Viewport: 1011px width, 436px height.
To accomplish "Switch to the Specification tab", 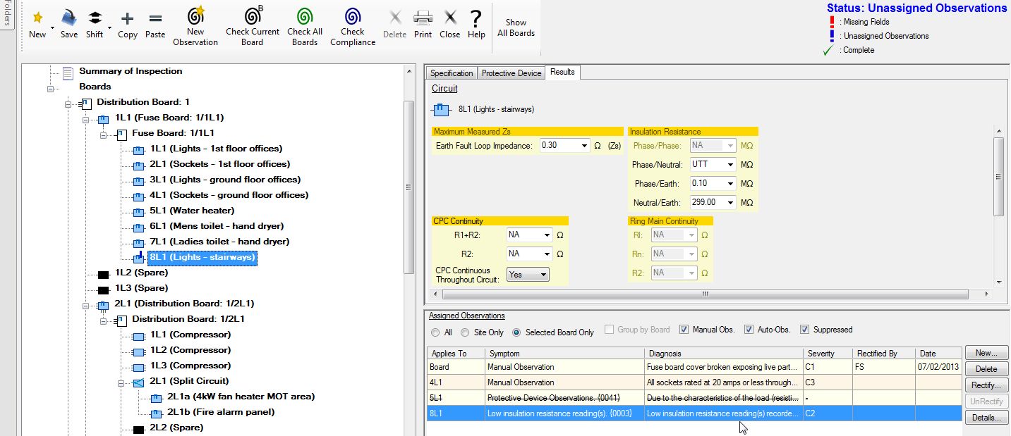I will click(x=452, y=73).
